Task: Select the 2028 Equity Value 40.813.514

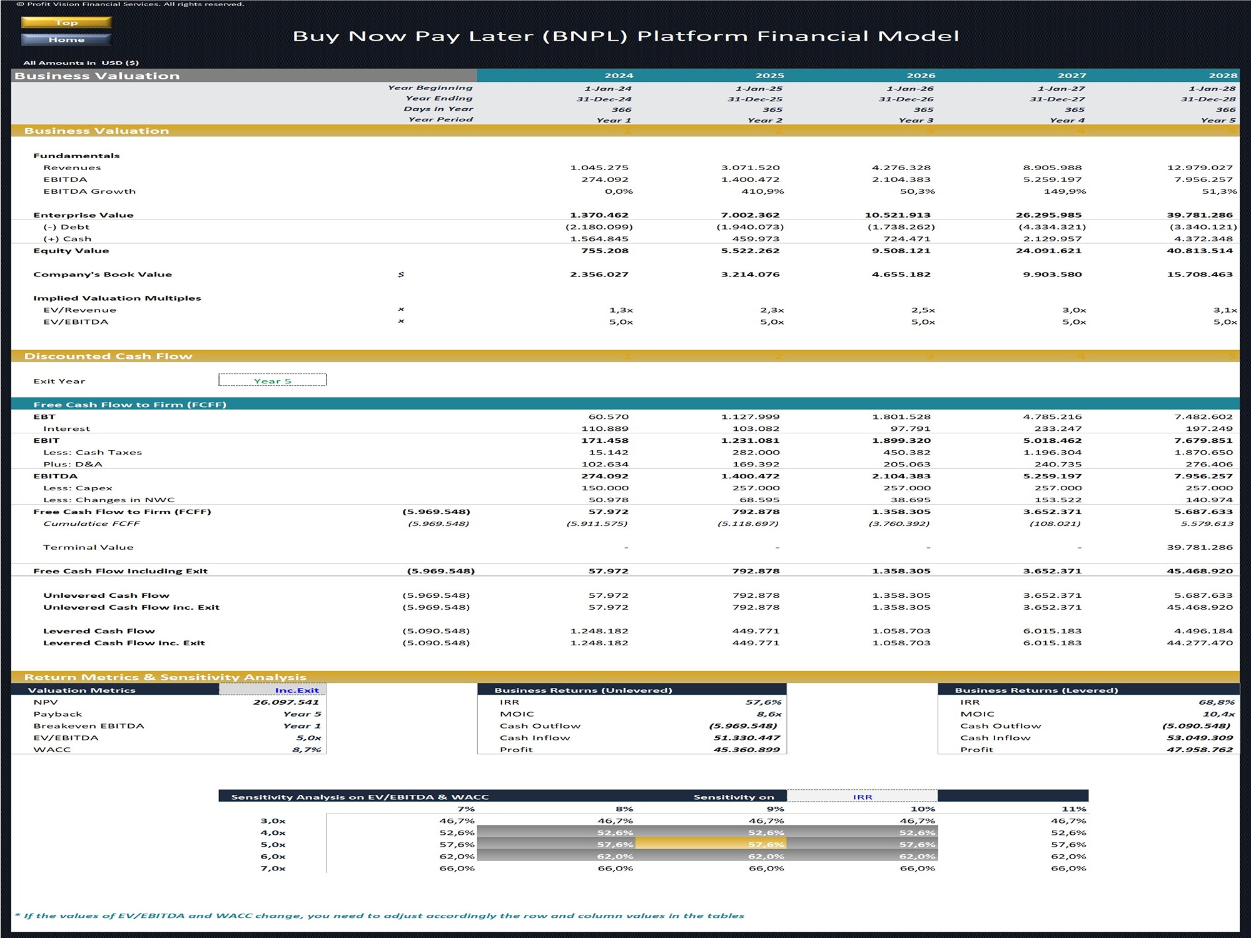Action: pyautogui.click(x=1200, y=250)
